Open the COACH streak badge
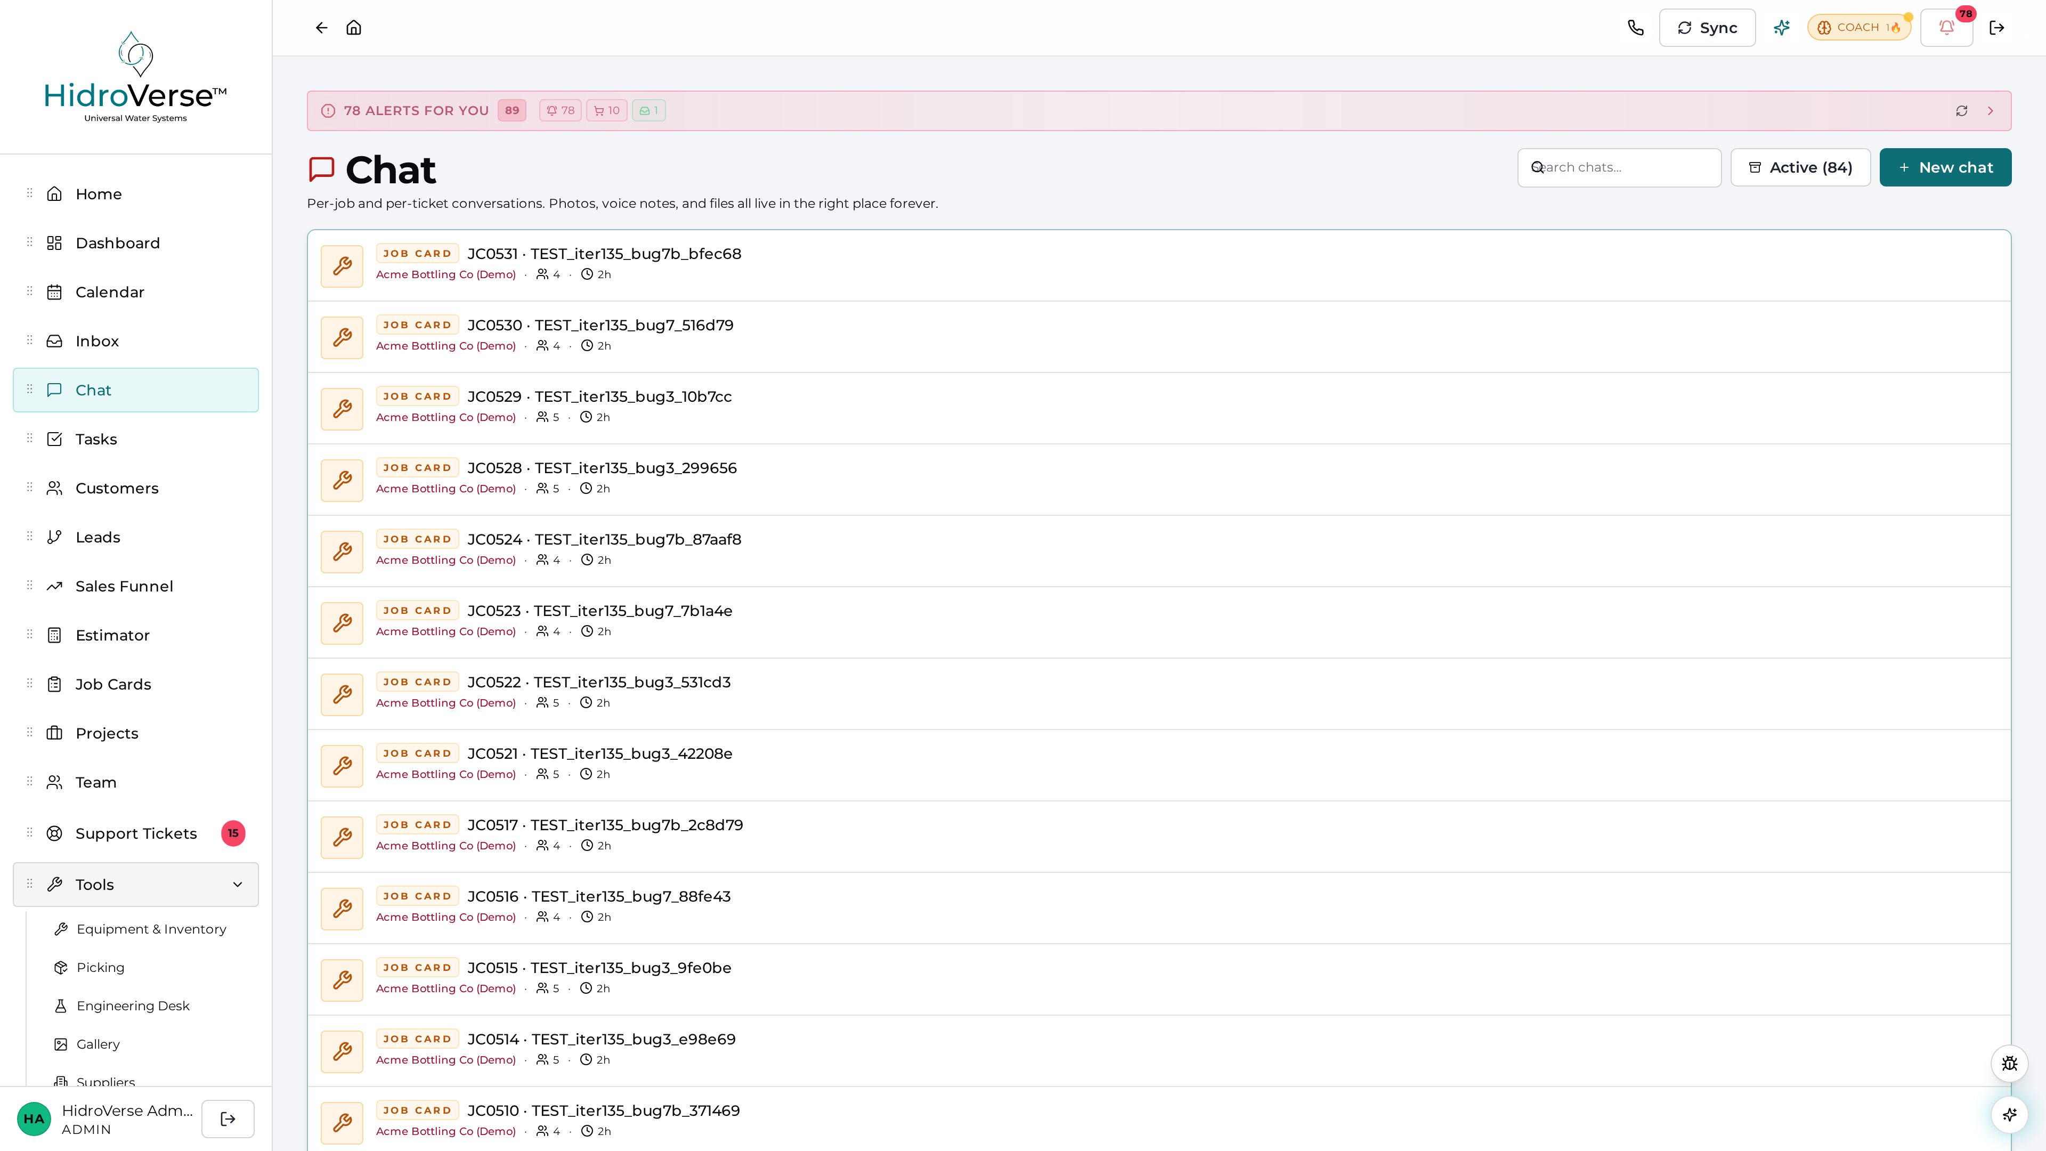 [x=1858, y=28]
